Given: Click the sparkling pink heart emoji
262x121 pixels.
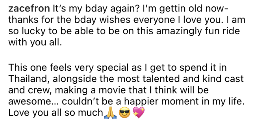Looking at the screenshot, I should click(x=139, y=113).
